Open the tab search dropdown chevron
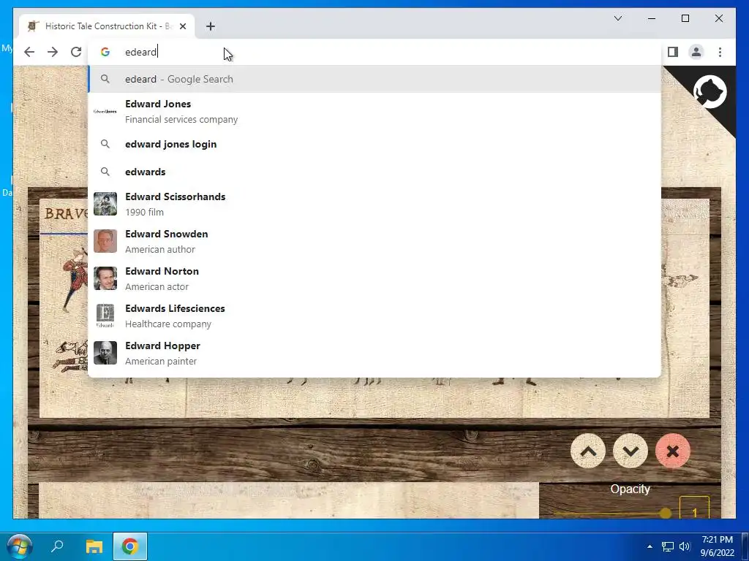 tap(617, 18)
